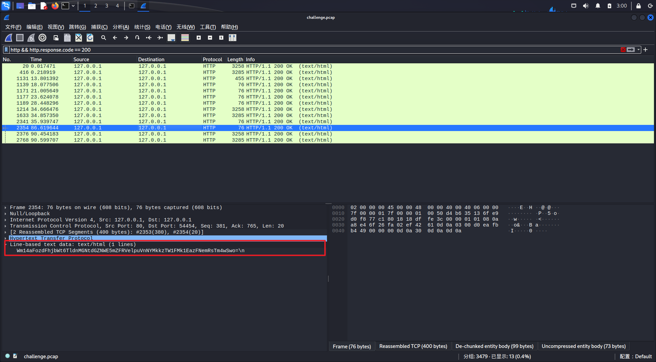Expand the Hypertext Transfer Protocol section
The height and width of the screenshot is (362, 656).
point(6,238)
